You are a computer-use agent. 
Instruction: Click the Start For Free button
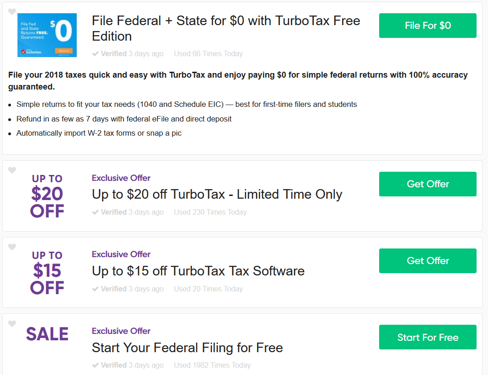click(428, 337)
